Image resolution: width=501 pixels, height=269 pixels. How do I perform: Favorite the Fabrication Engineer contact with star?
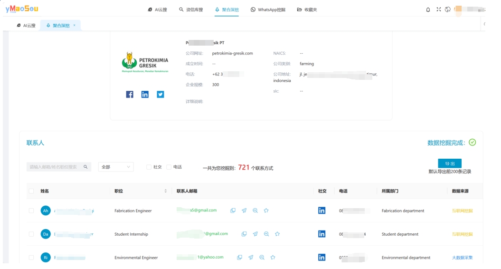[x=266, y=211]
